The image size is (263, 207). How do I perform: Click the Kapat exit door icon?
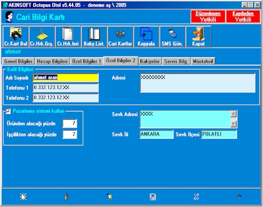[x=199, y=36]
